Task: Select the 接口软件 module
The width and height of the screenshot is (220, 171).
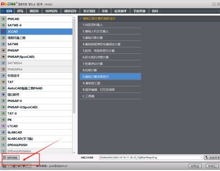Action: tap(36, 95)
